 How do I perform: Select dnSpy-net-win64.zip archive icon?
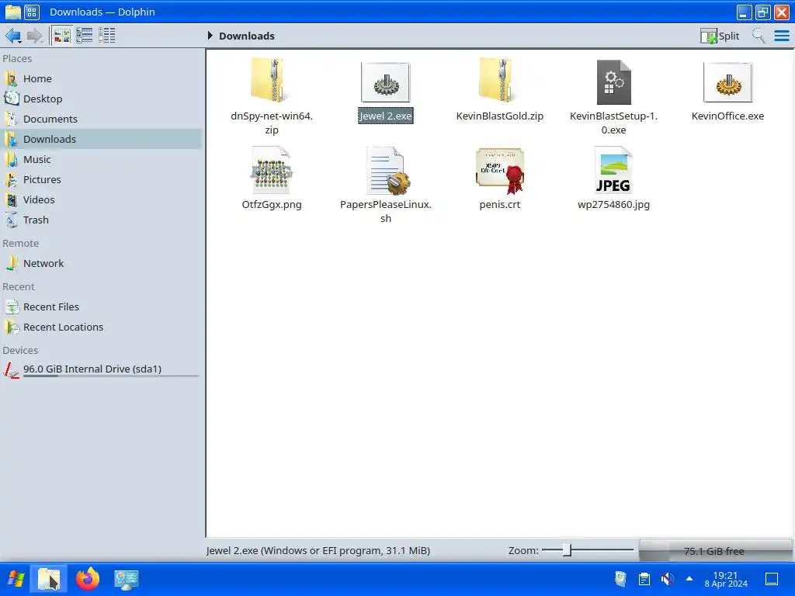tap(271, 80)
